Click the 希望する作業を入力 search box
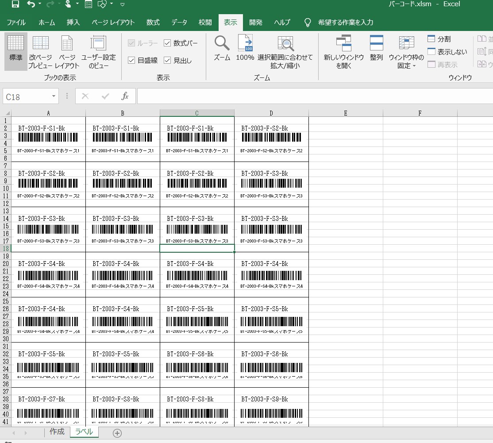493x443 pixels. point(346,22)
